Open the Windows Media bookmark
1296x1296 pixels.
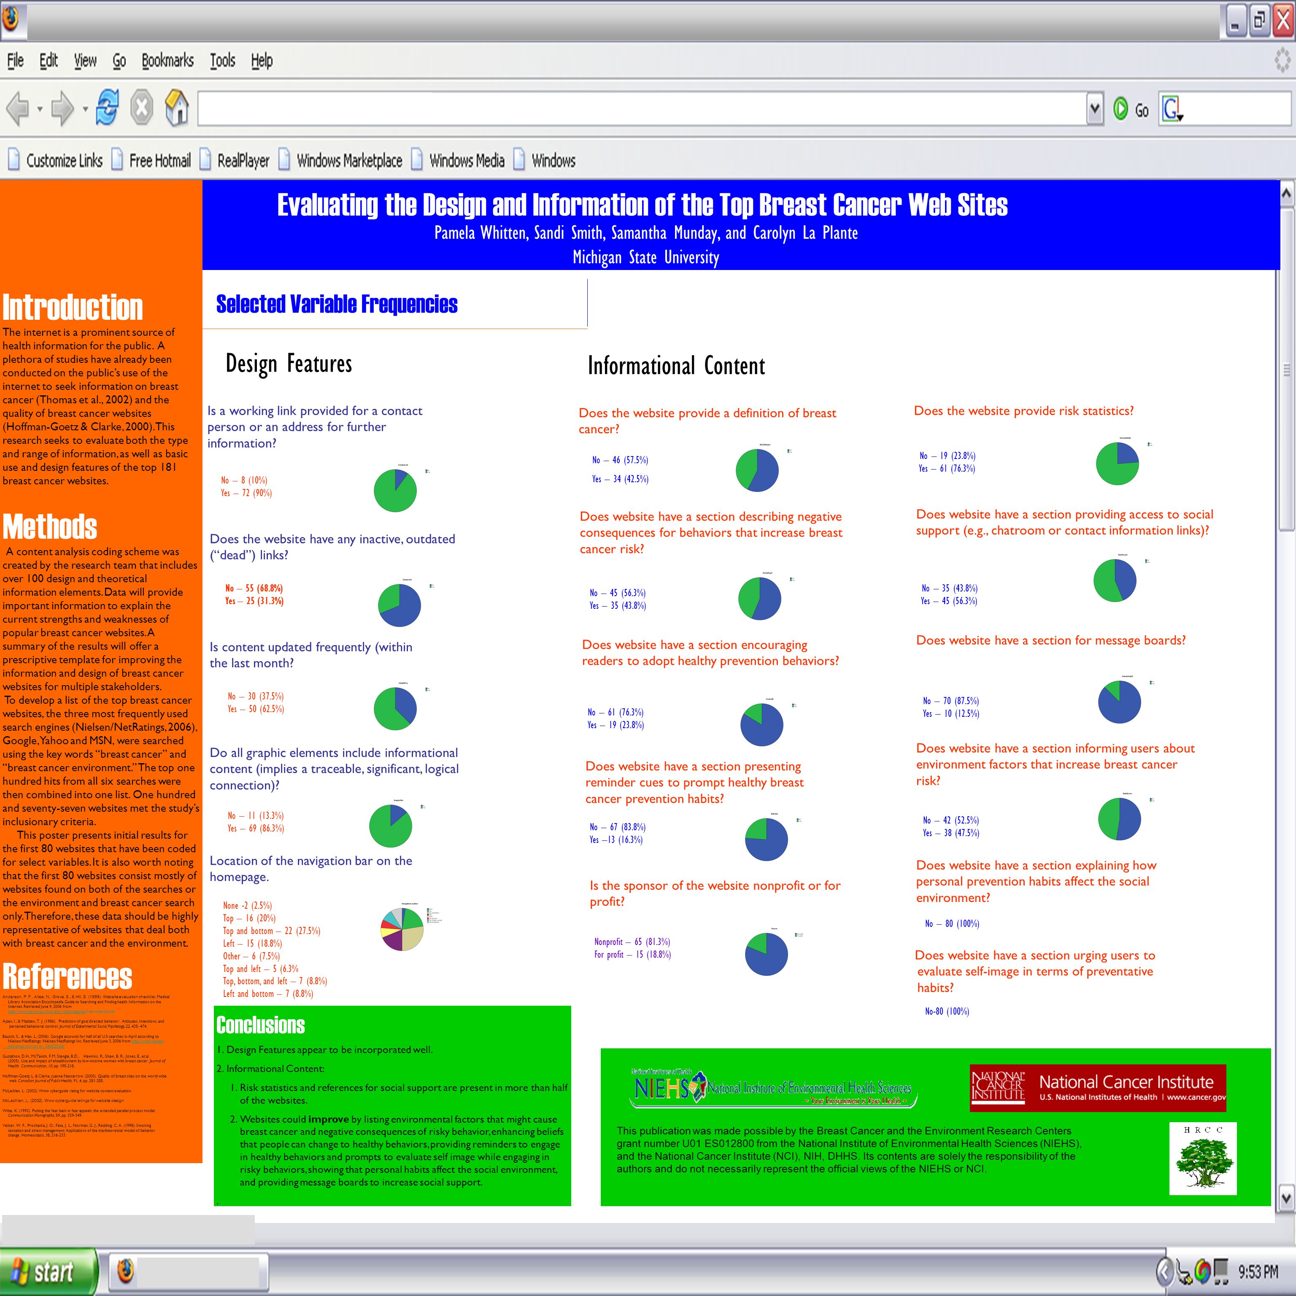(458, 160)
